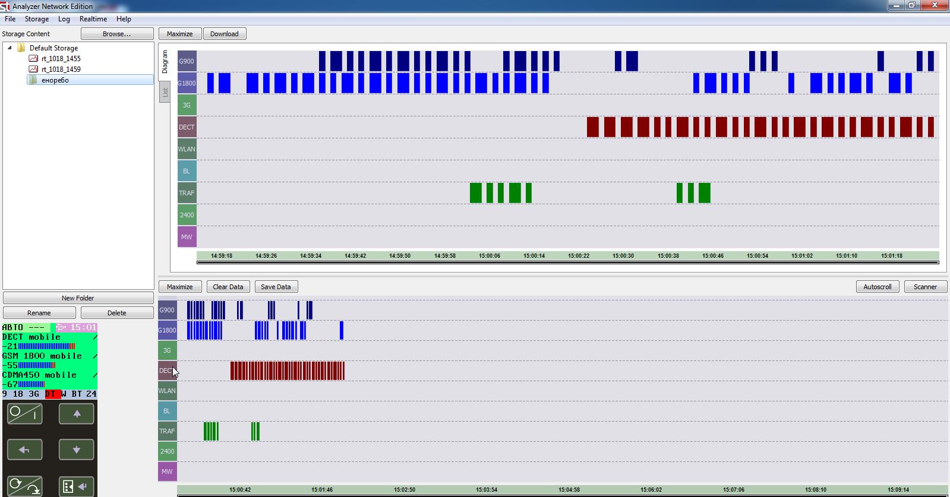Click Clear Data in the realtime panel
This screenshot has width=950, height=497.
click(x=228, y=287)
